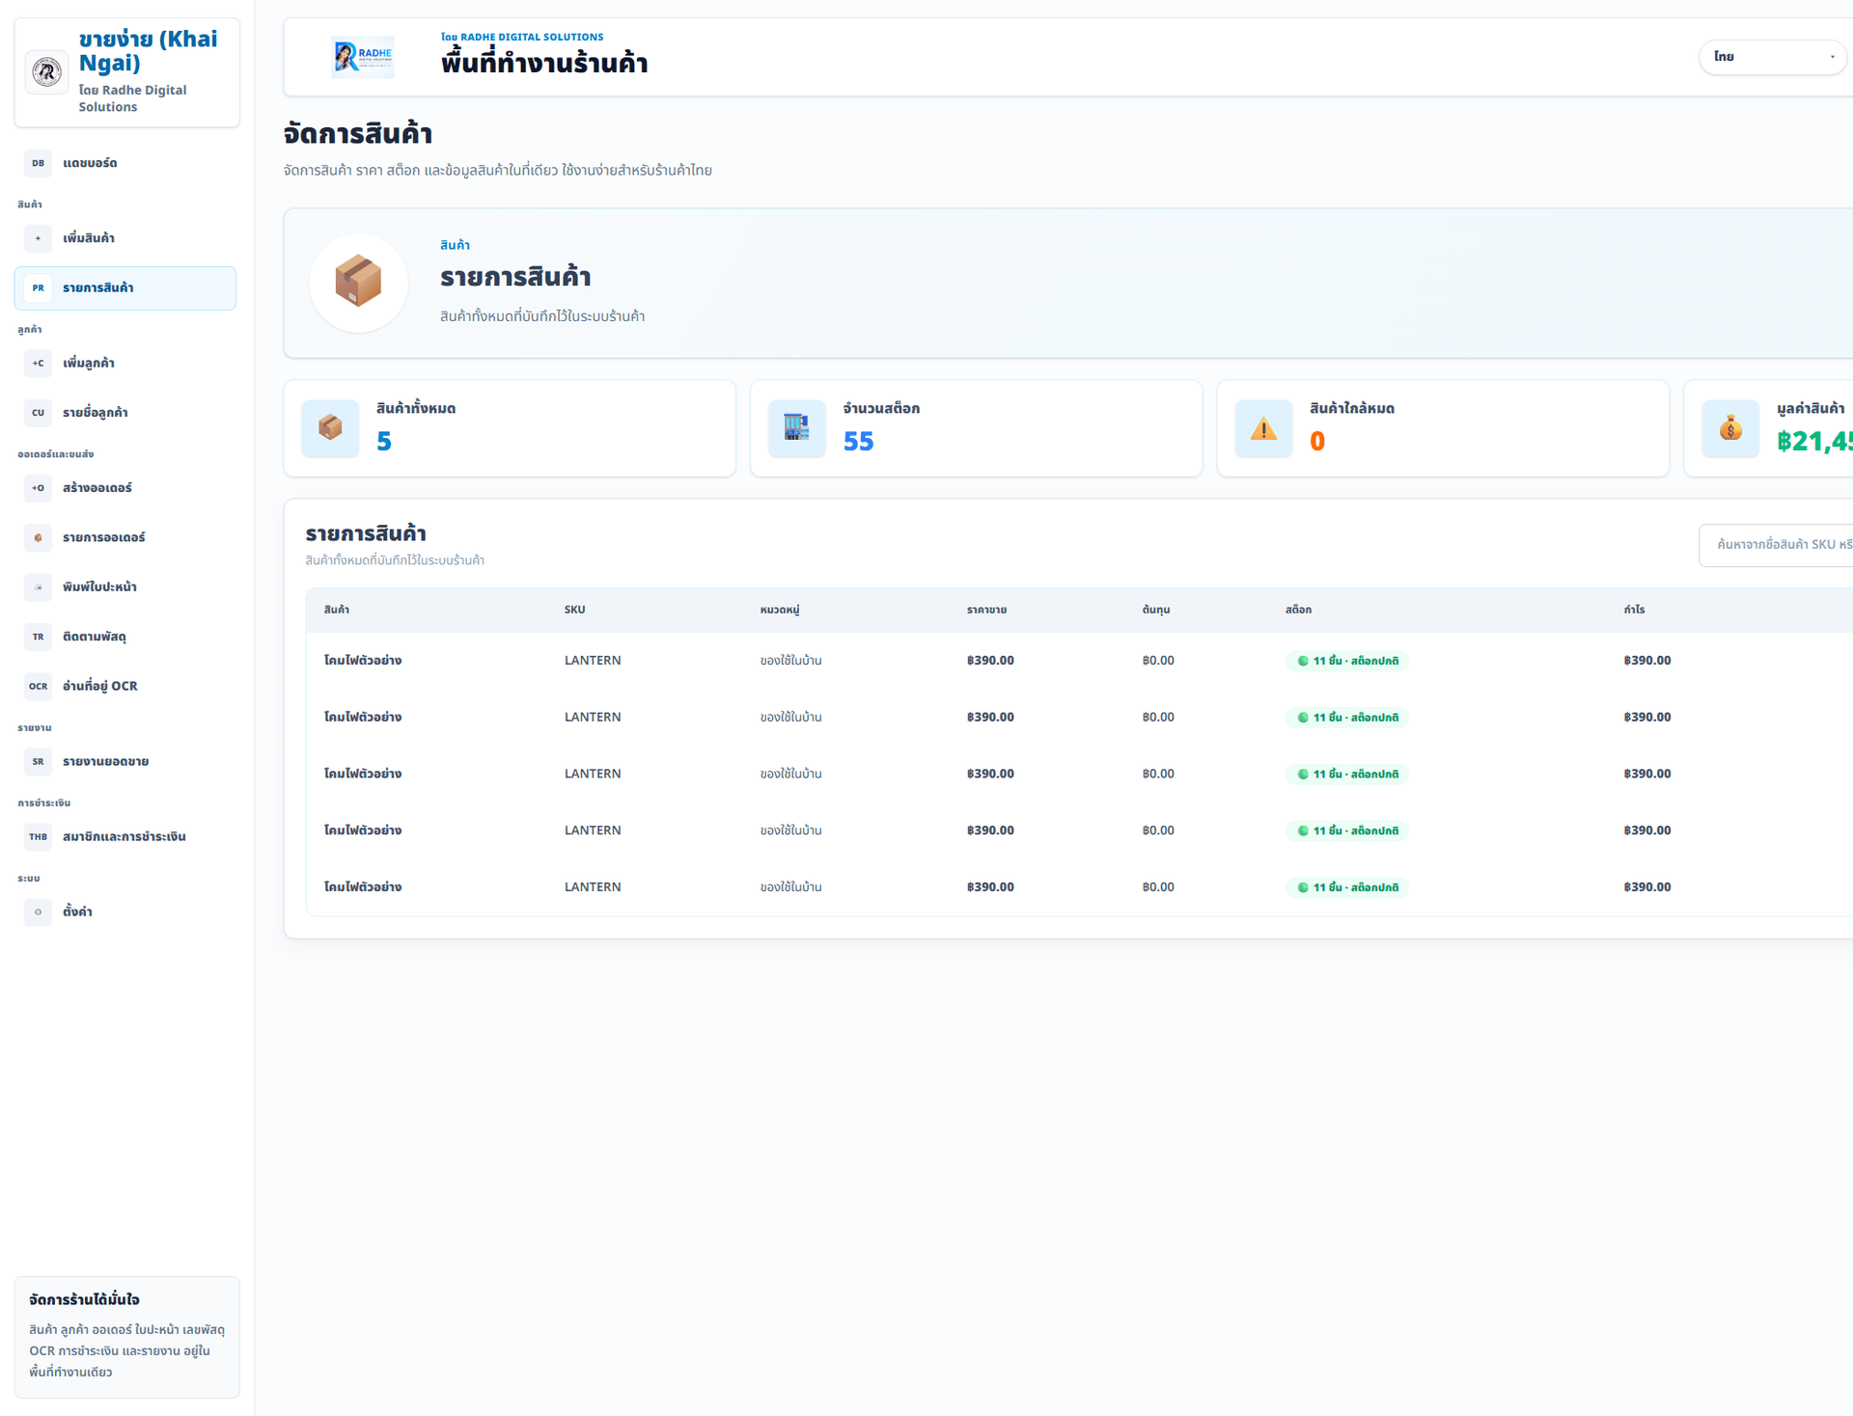The height and width of the screenshot is (1416, 1853).
Task: Click the plus icon beside เพิ่มสินค้า
Action: (38, 238)
